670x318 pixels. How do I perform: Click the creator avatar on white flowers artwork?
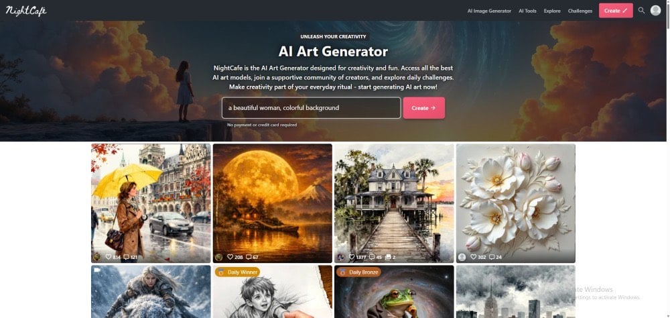pos(462,257)
